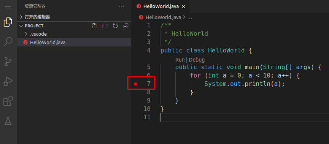This screenshot has width=329, height=144.
Task: Click the Run code lens above main
Action: tap(180, 60)
